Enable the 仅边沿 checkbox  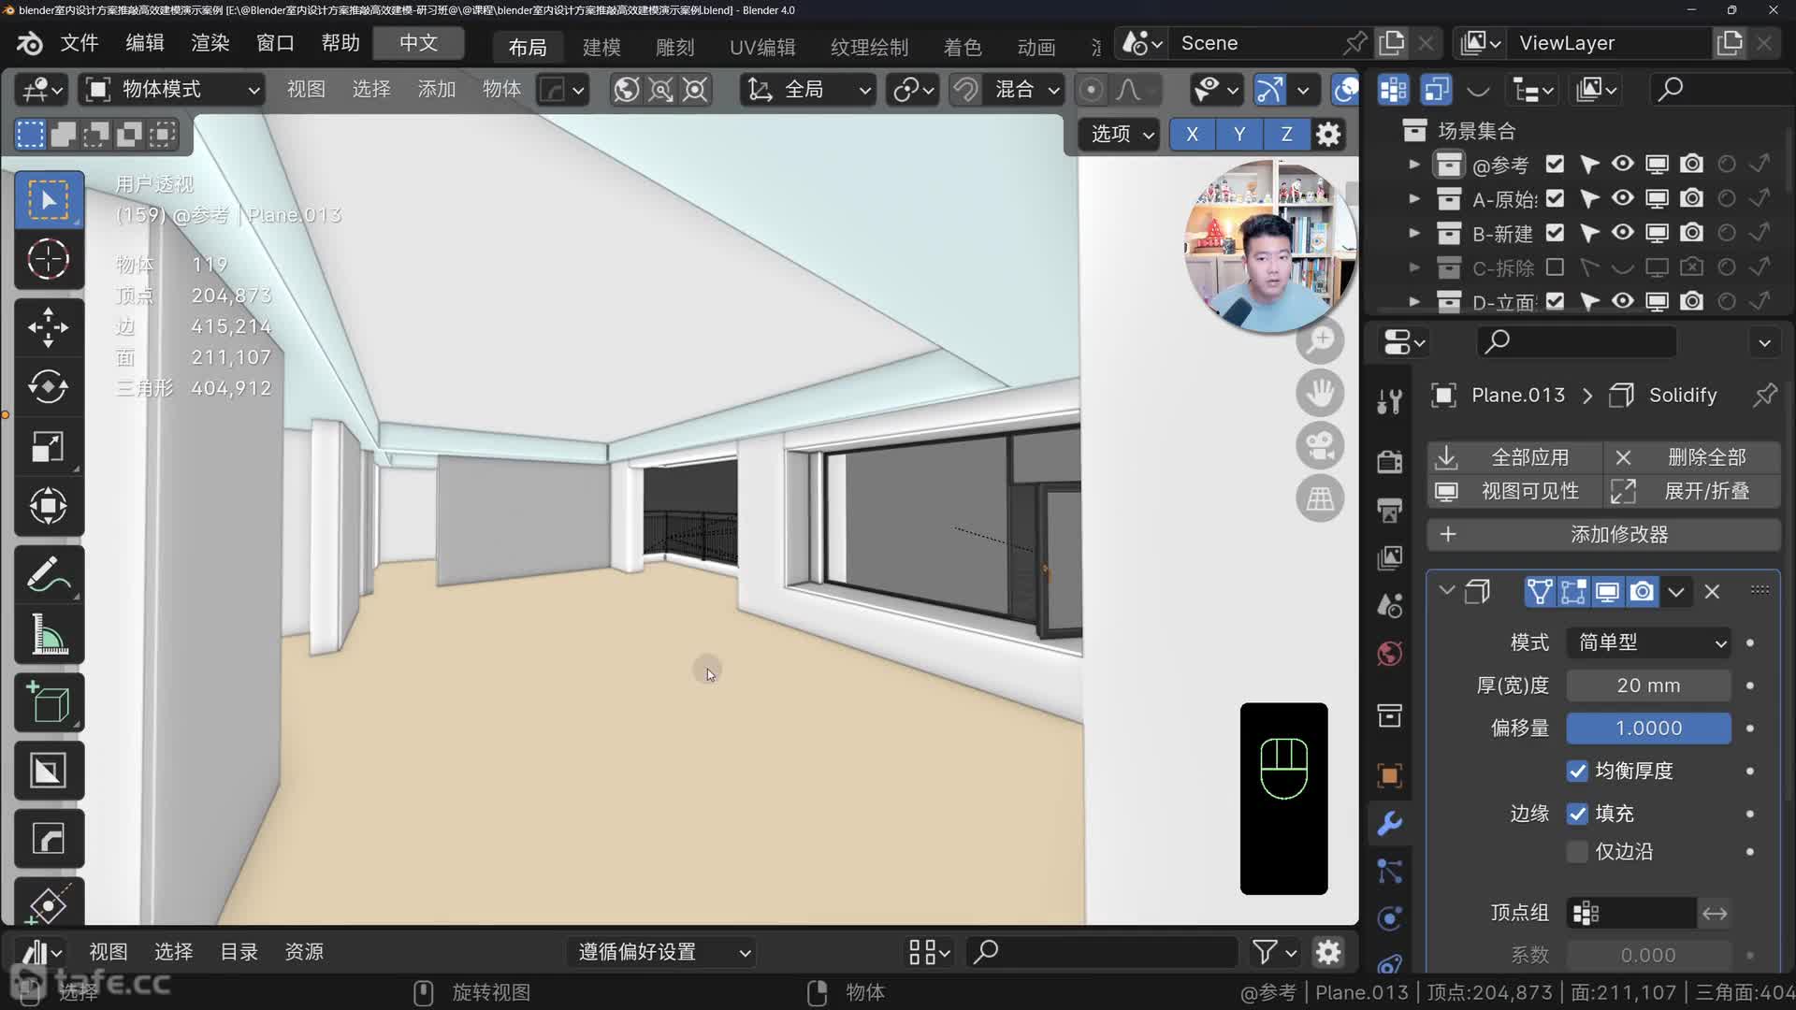[1577, 852]
